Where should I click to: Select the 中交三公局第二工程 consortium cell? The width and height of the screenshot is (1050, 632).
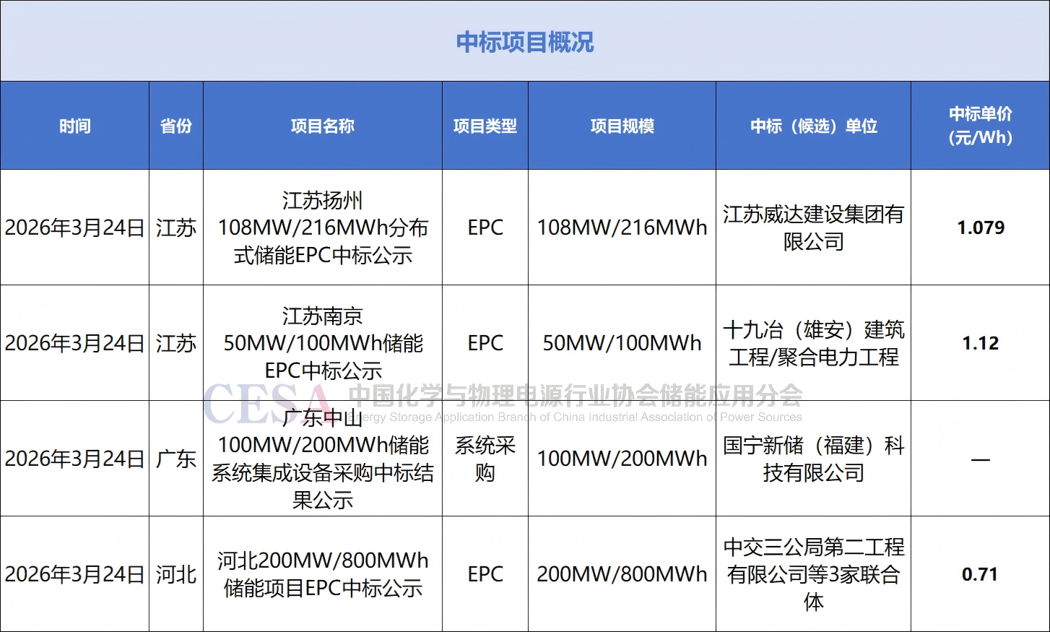pyautogui.click(x=813, y=574)
